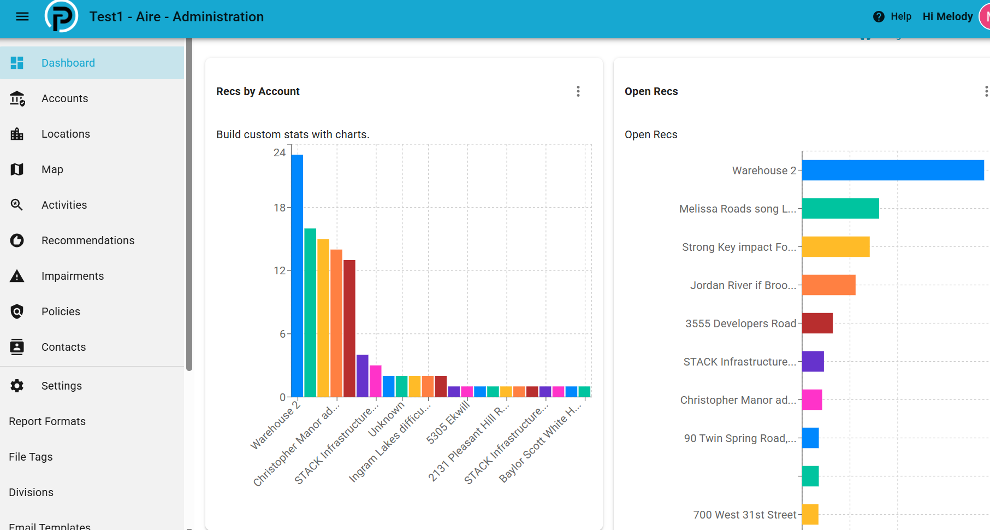Click the Policies shield icon
Screen dimensions: 990x530
pyautogui.click(x=17, y=311)
